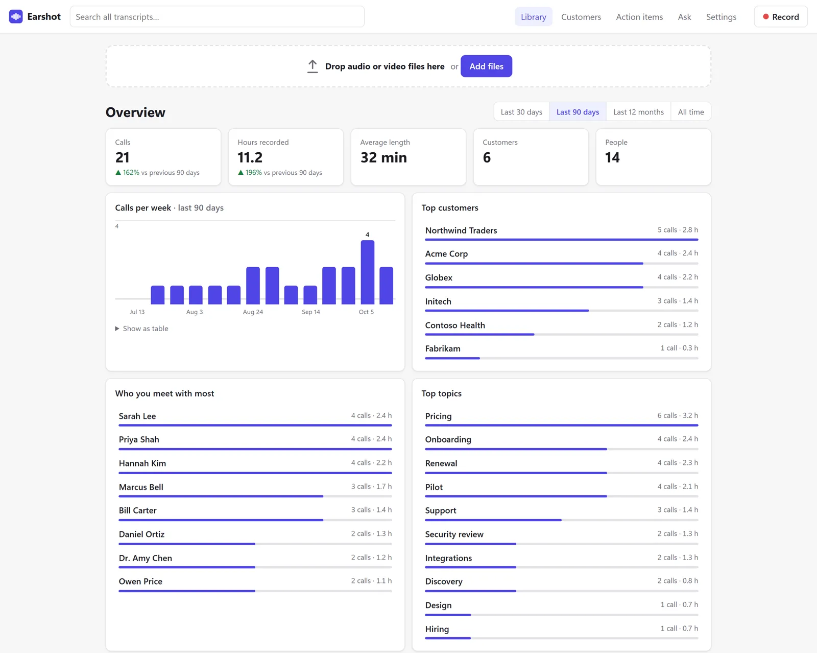
Task: Open Dr. Amy Chen person row
Action: (x=255, y=561)
